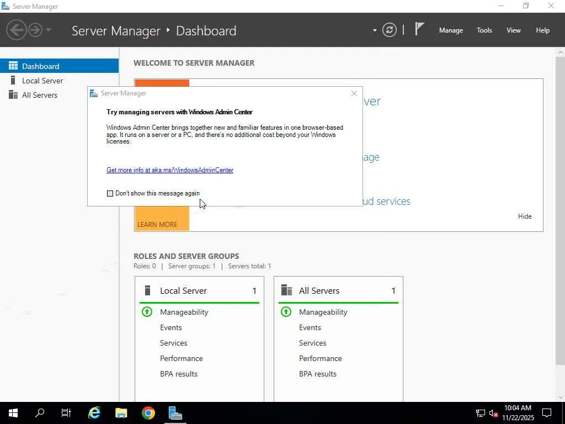Open Events in All Servers tile
The image size is (565, 424).
[310, 327]
